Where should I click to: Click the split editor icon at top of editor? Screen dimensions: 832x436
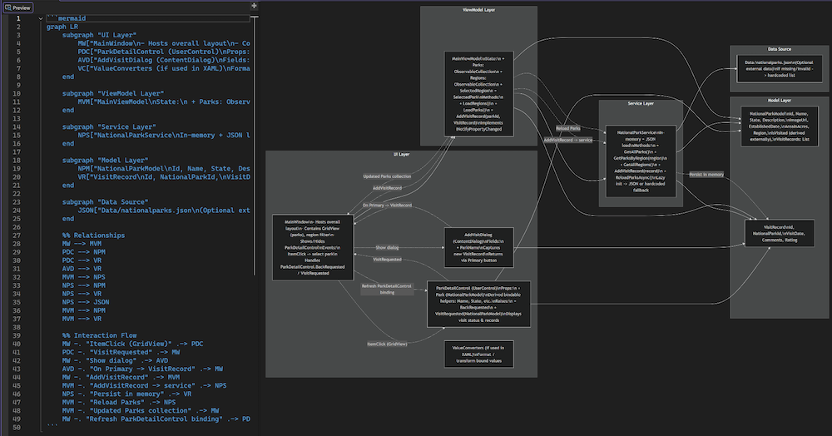(x=254, y=6)
